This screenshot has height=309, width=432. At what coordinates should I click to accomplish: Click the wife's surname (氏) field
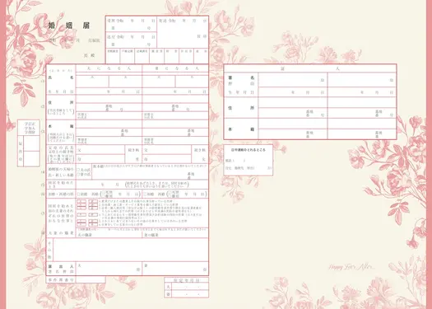[159, 82]
